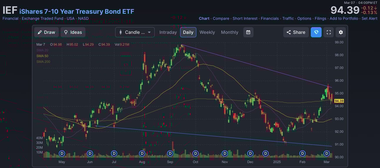Click the dividend marker near Jul
380x168 pixels.
point(114,153)
